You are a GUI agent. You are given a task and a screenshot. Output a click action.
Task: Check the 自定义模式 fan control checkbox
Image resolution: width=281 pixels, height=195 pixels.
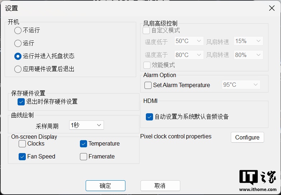pos(147,31)
